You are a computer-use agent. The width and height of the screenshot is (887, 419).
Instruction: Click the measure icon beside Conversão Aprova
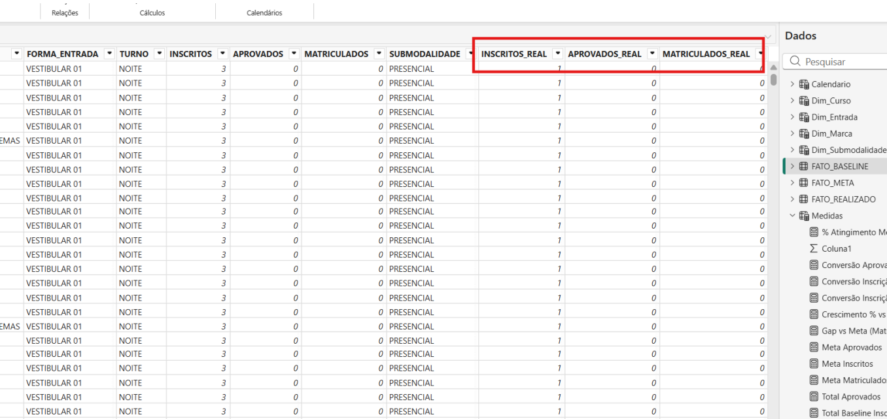click(x=814, y=265)
